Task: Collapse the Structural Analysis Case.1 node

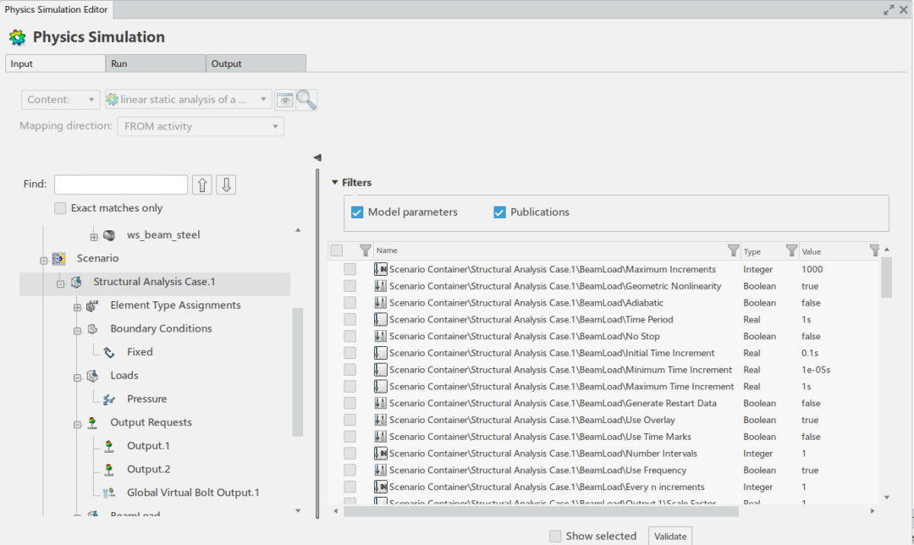Action: pos(60,283)
